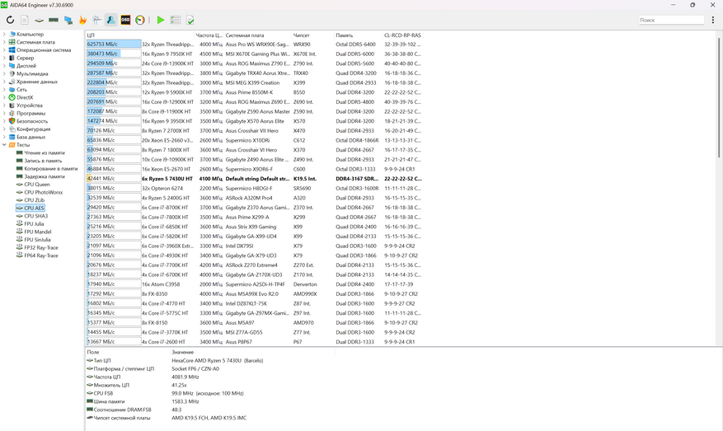This screenshot has width=723, height=431.
Task: Expand the Сеть tree node
Action: pyautogui.click(x=4, y=90)
